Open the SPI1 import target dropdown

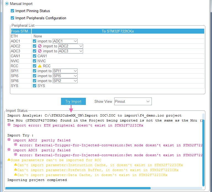tap(65, 71)
